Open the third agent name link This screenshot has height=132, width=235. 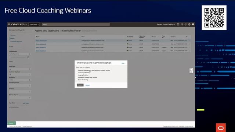(x=41, y=47)
